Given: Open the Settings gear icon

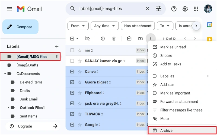Looking at the screenshot, I should tap(185, 9).
